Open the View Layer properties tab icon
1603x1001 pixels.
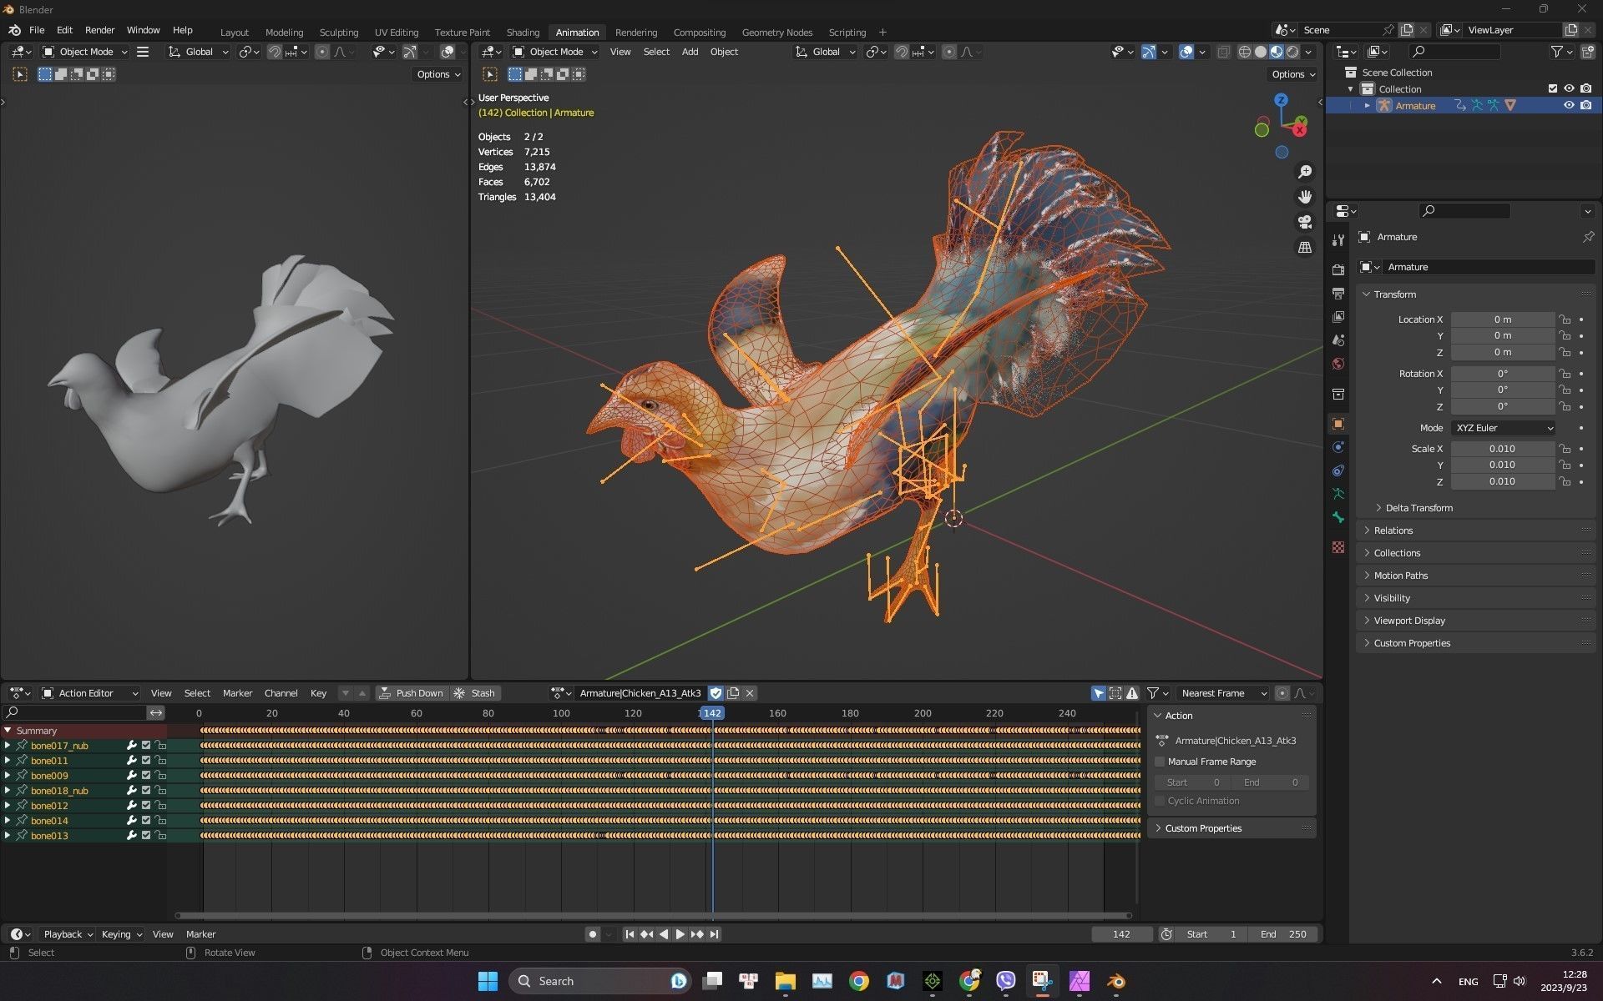point(1338,317)
